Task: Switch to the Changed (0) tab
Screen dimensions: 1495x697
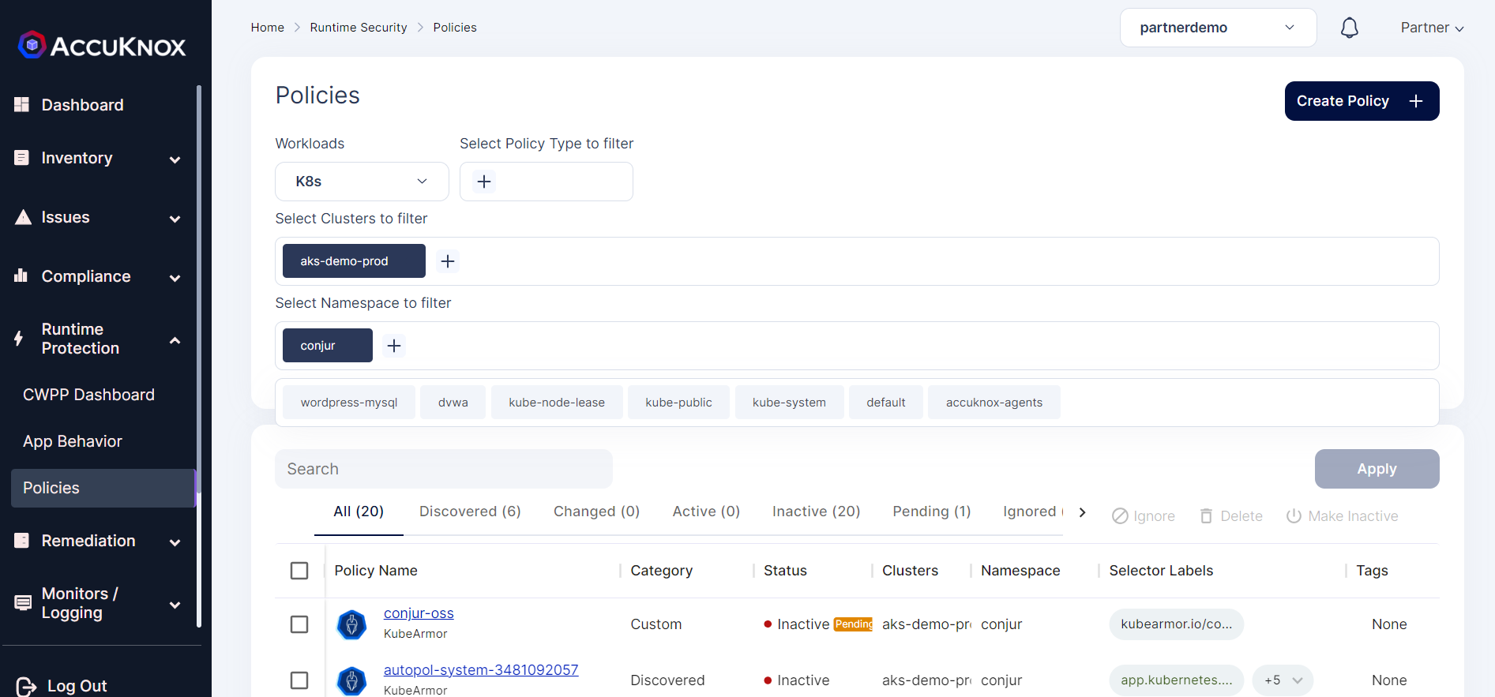Action: [596, 512]
